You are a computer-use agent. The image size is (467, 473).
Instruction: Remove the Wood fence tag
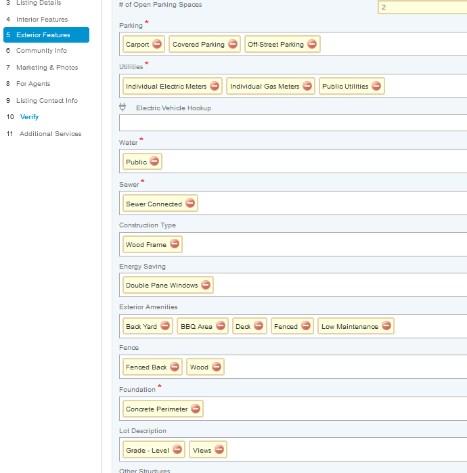tap(217, 367)
